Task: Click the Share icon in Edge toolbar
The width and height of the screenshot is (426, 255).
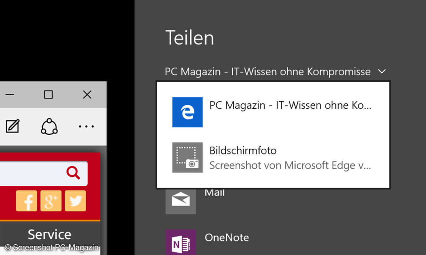Action: click(x=49, y=126)
